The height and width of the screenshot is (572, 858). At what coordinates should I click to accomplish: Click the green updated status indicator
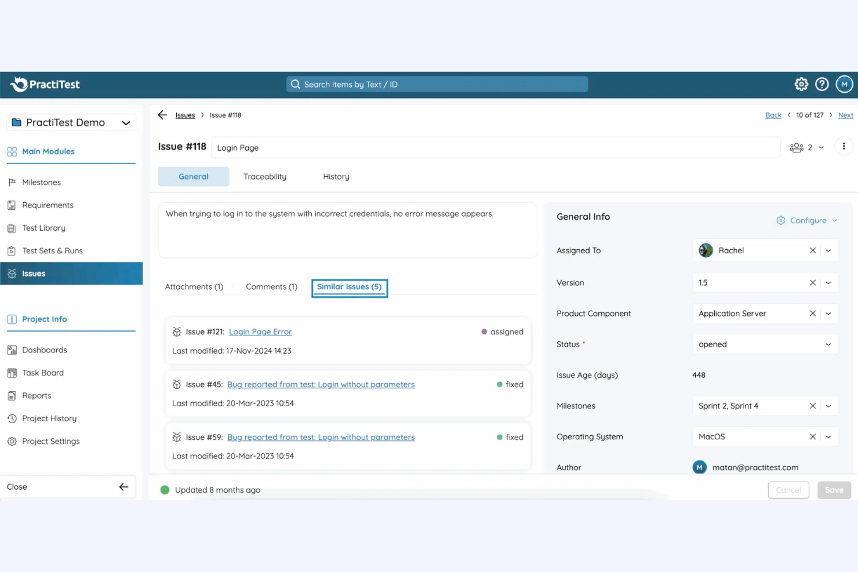point(165,490)
